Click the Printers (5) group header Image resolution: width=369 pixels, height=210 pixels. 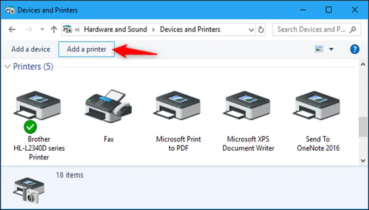pyautogui.click(x=33, y=67)
